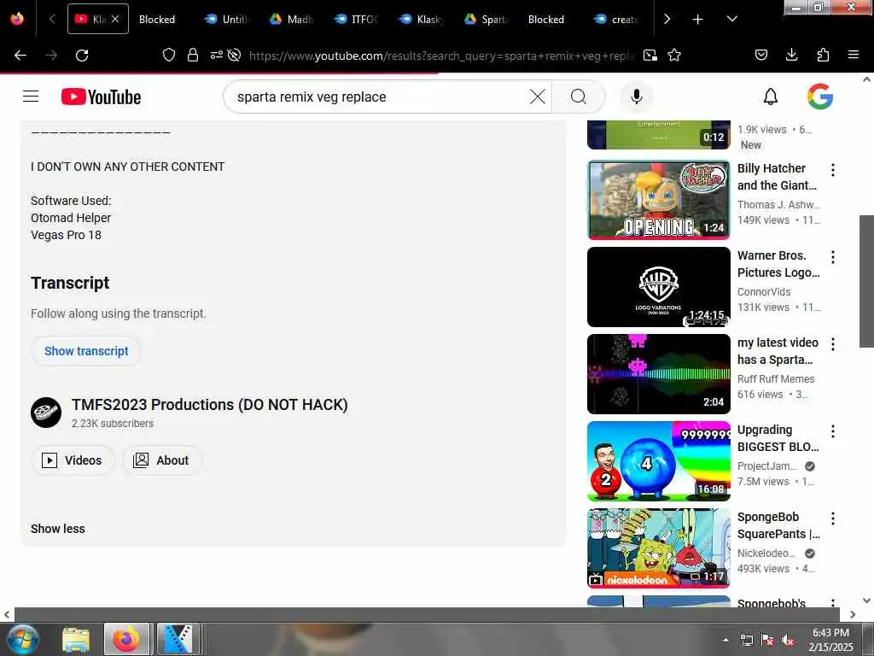Open ConnorVids channel link
This screenshot has height=656, width=874.
point(764,292)
